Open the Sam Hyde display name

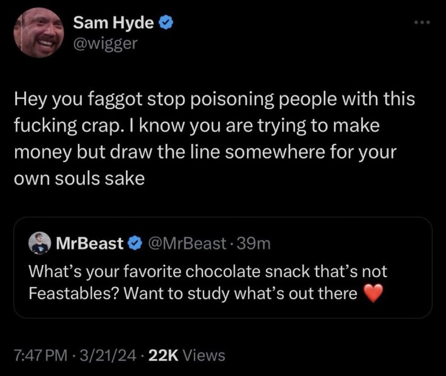[113, 23]
